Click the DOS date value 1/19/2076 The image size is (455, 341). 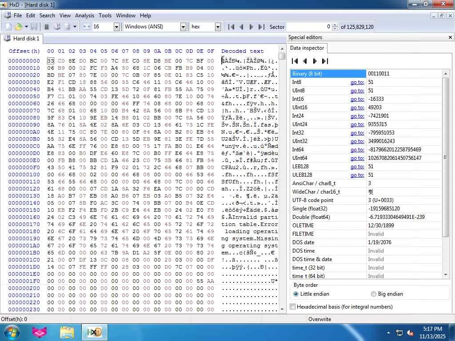click(379, 242)
